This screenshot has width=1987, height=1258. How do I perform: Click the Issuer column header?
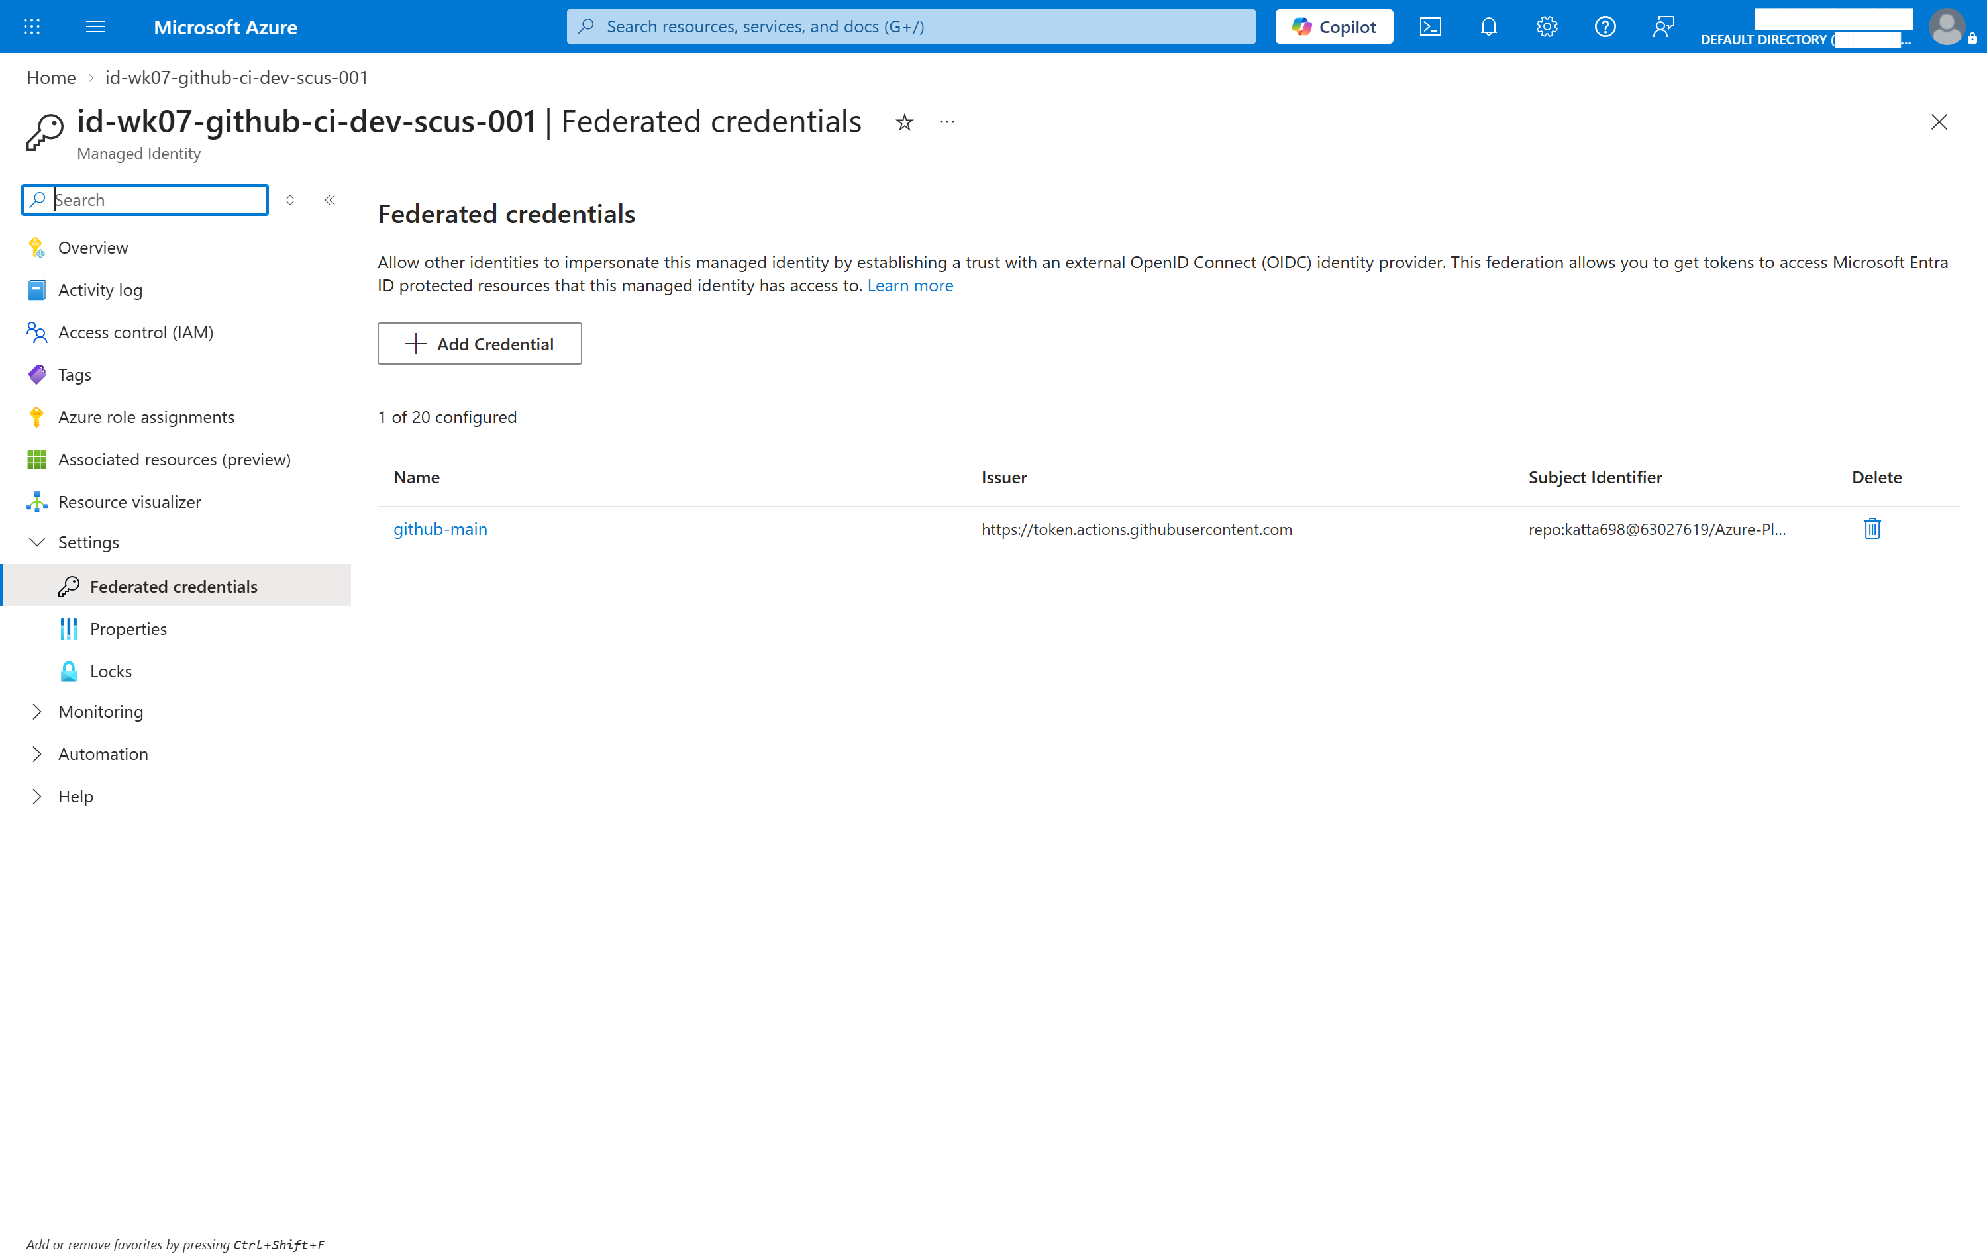pyautogui.click(x=1003, y=477)
